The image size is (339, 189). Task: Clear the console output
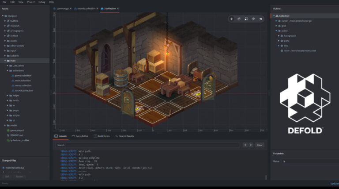coord(260,145)
